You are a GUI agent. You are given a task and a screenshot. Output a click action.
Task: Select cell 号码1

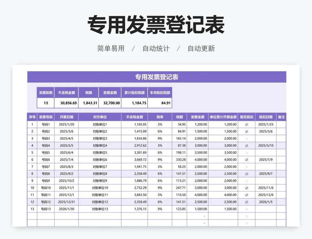pyautogui.click(x=46, y=124)
